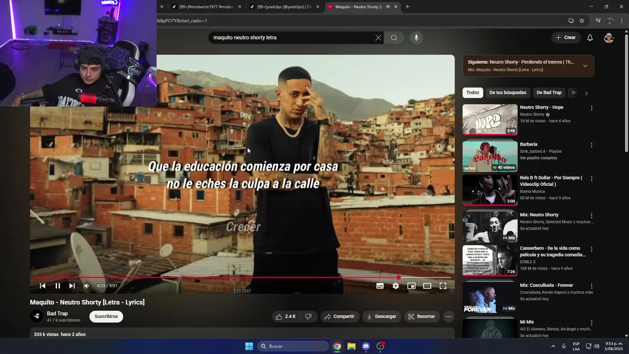629x354 pixels.
Task: Like the video with 2.4 K likes
Action: (x=286, y=317)
